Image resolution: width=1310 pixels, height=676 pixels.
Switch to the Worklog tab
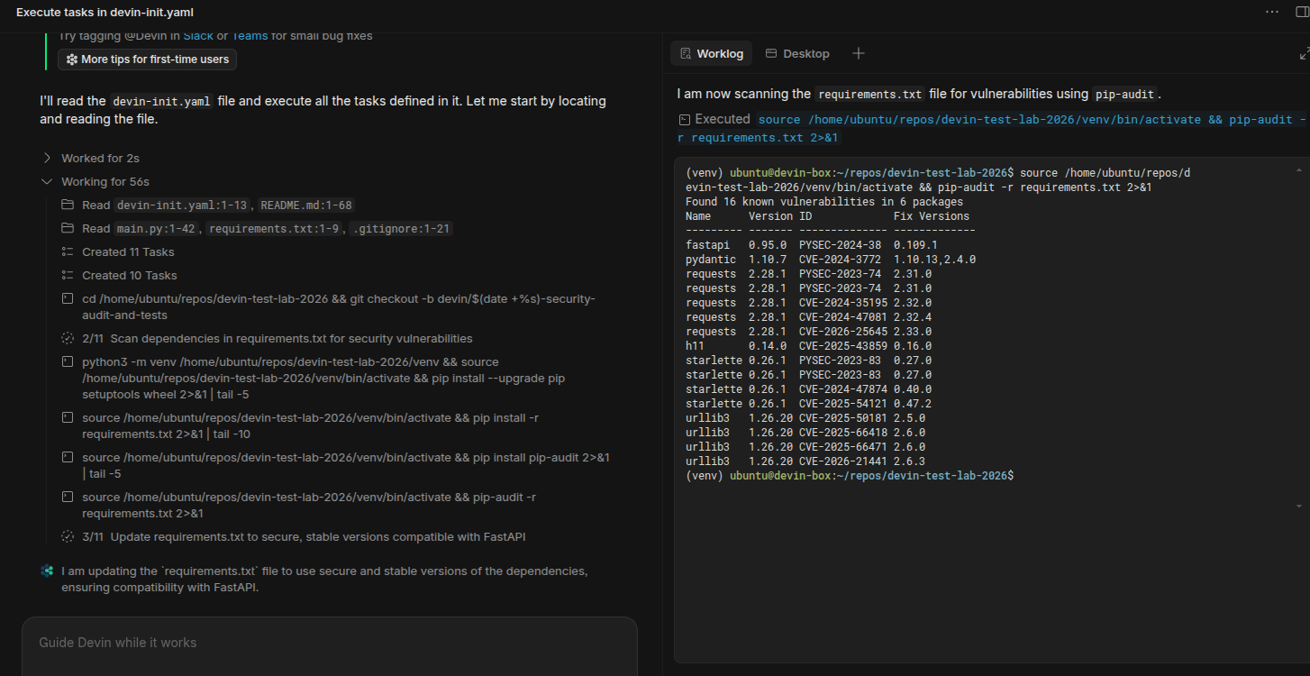[x=711, y=53]
